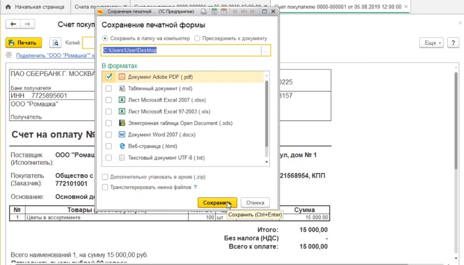Click the help icon beside Транслитерировать имена файлов
Image resolution: width=464 pixels, height=265 pixels.
point(195,187)
